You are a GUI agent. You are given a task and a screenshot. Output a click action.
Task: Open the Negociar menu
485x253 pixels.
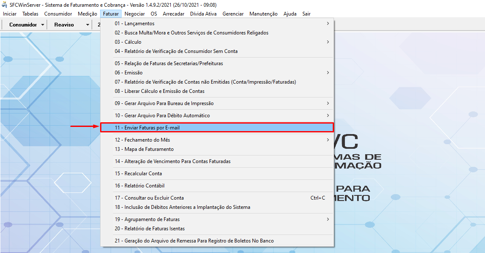tap(135, 14)
